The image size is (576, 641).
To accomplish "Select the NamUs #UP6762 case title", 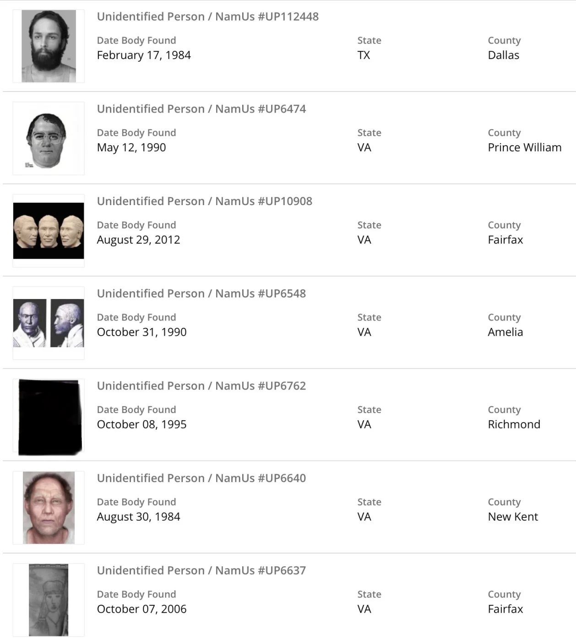I will (x=201, y=386).
